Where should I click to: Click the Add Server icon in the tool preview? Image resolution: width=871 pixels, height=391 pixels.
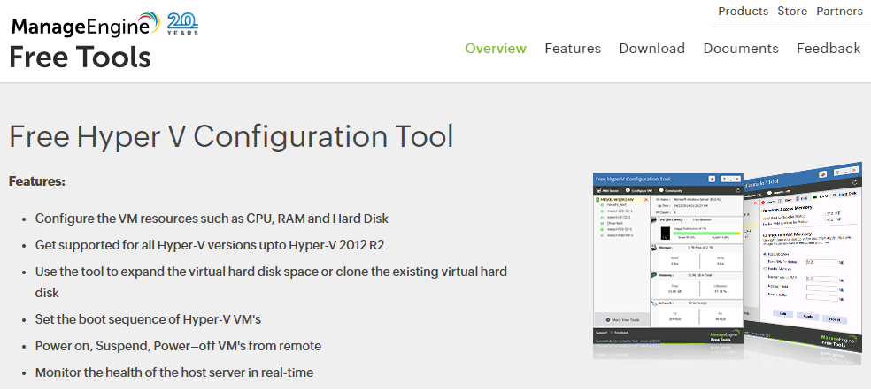coord(599,190)
